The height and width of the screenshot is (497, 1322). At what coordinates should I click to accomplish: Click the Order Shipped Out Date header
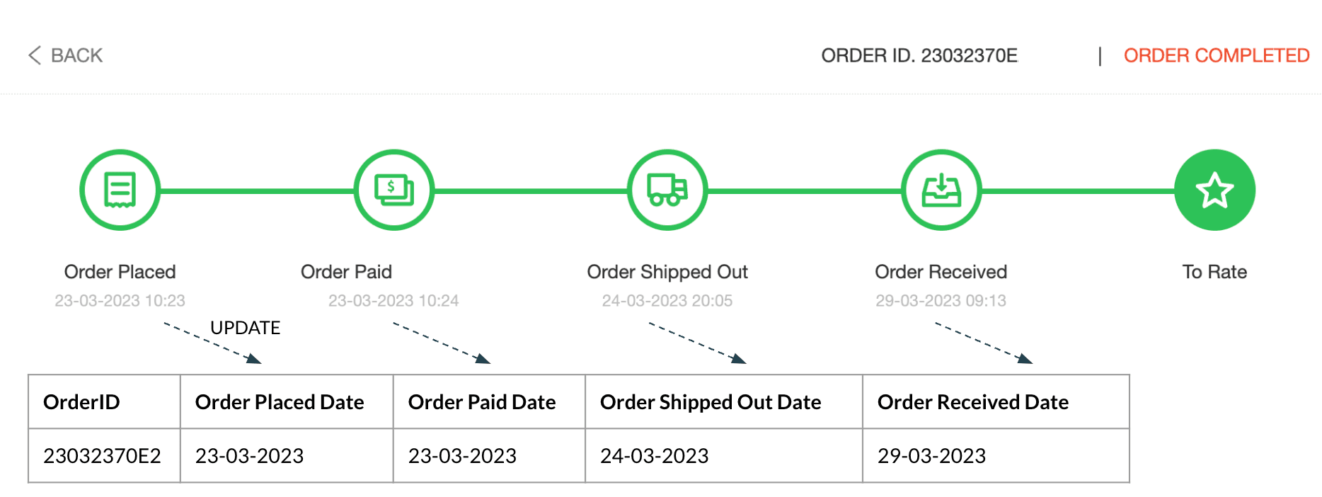pyautogui.click(x=711, y=402)
